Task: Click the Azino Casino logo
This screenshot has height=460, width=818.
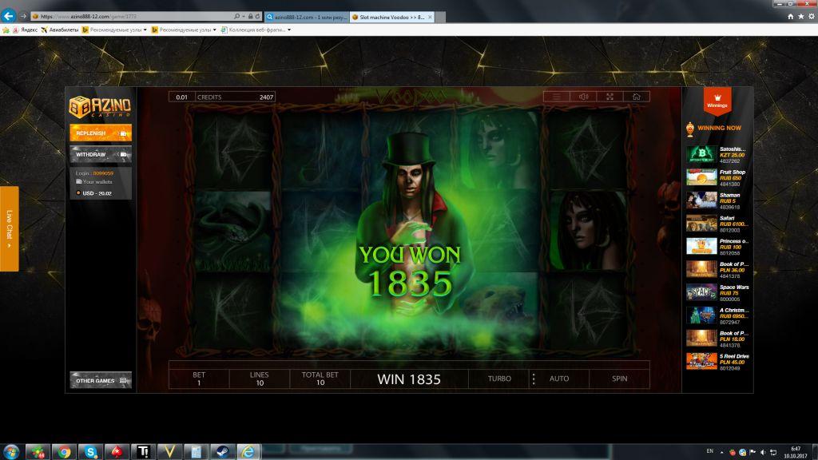Action: pos(100,106)
